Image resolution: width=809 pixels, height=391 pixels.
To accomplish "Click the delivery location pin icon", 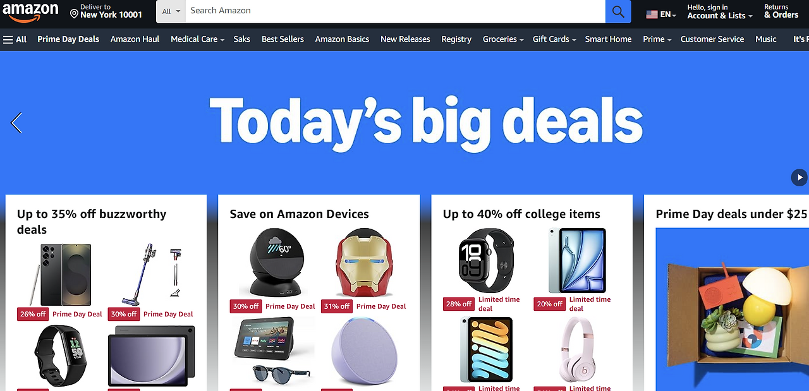I will pyautogui.click(x=74, y=14).
